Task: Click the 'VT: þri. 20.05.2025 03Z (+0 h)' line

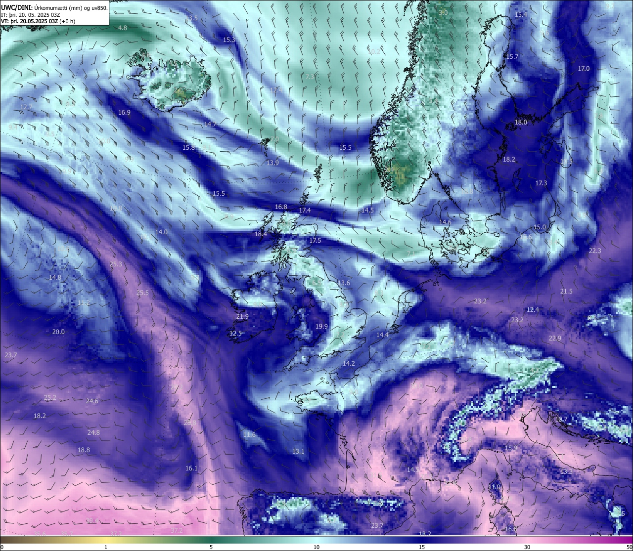Action: [38, 21]
